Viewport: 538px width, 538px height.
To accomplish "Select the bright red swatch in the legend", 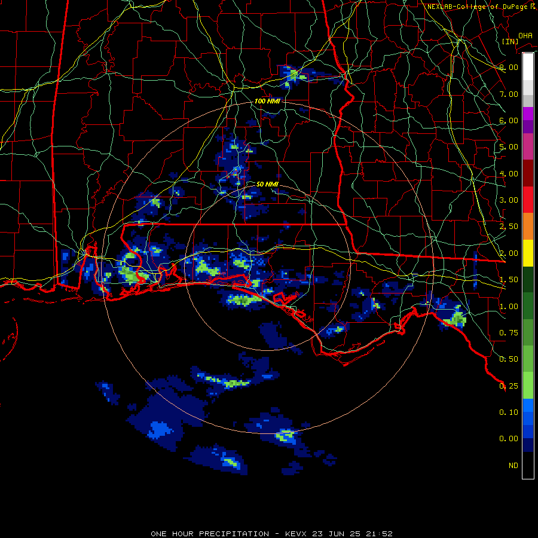I will click(528, 200).
